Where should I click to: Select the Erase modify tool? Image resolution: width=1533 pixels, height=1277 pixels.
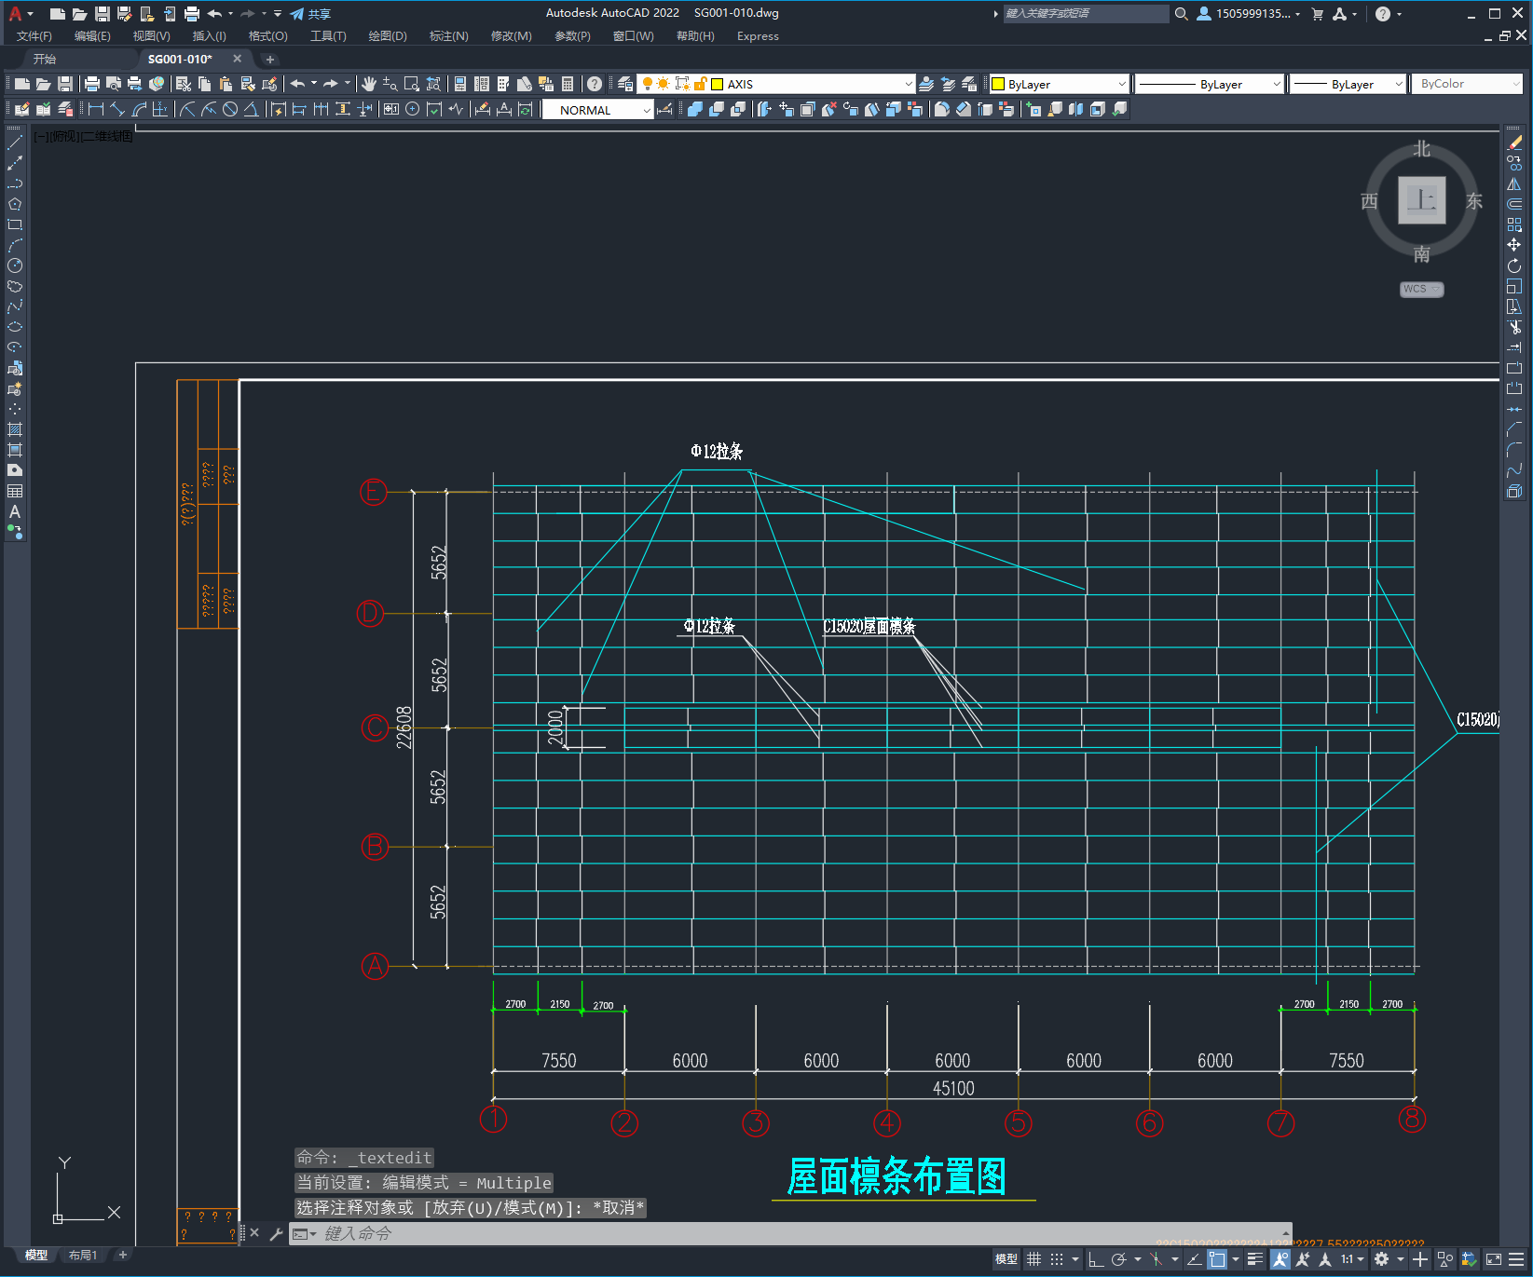coord(1514,143)
